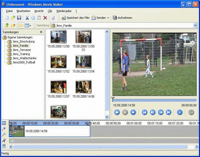The image size is (200, 157).
Task: Zoom out on the timeline
Action: click(x=4, y=134)
